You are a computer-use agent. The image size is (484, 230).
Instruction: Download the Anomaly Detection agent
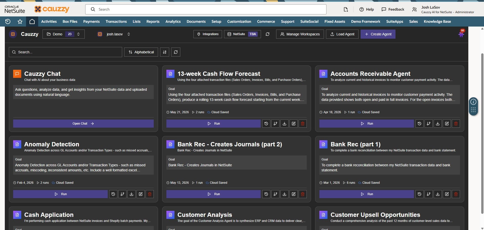[x=131, y=194]
